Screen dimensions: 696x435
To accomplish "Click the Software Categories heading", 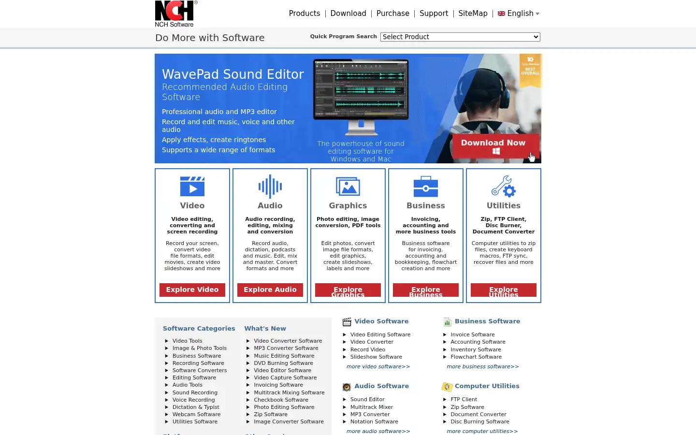I will (199, 329).
